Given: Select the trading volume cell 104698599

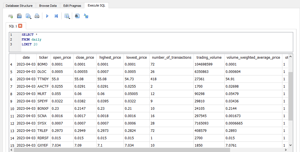Looking at the screenshot, I should pyautogui.click(x=209, y=64).
